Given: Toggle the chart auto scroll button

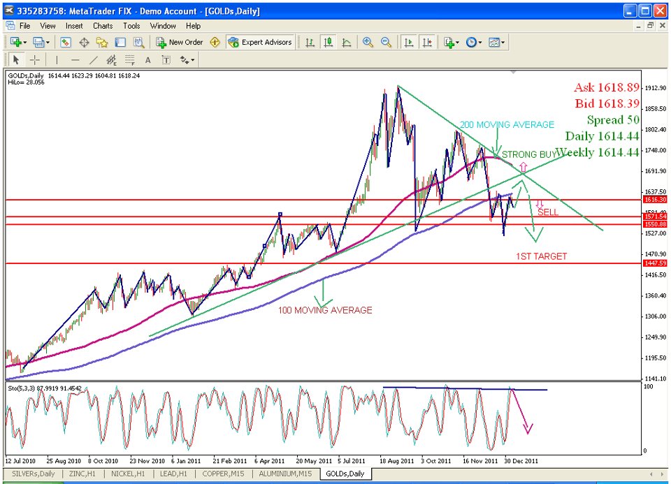Looking at the screenshot, I should [409, 43].
